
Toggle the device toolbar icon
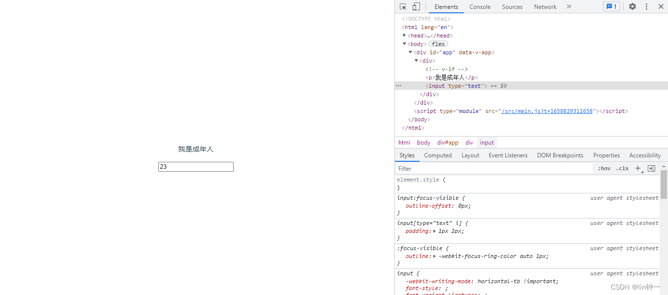click(416, 6)
